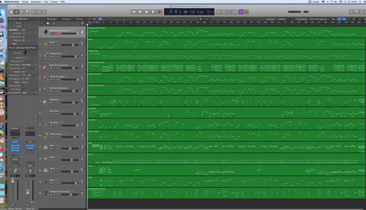366x210 pixels.
Task: Open the Quantisieren value dropdown
Action: coord(29,30)
